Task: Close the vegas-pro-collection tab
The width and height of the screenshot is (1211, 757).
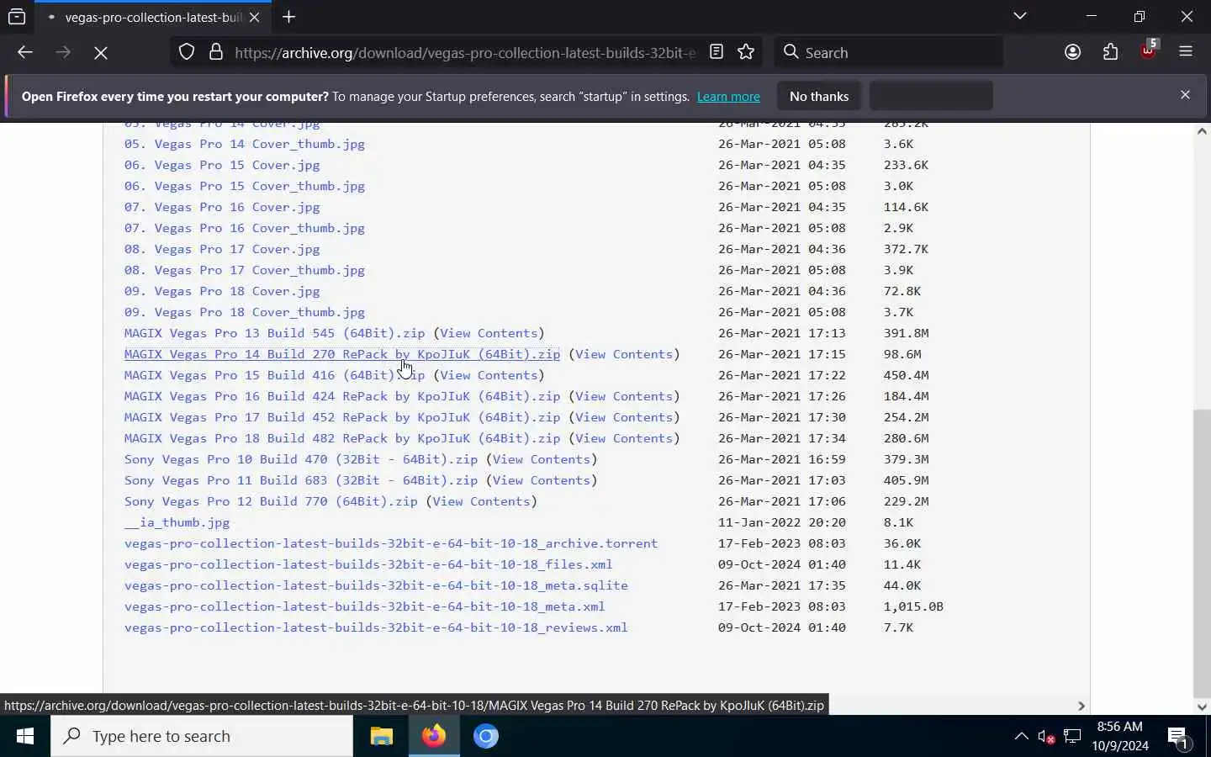Action: 255,17
